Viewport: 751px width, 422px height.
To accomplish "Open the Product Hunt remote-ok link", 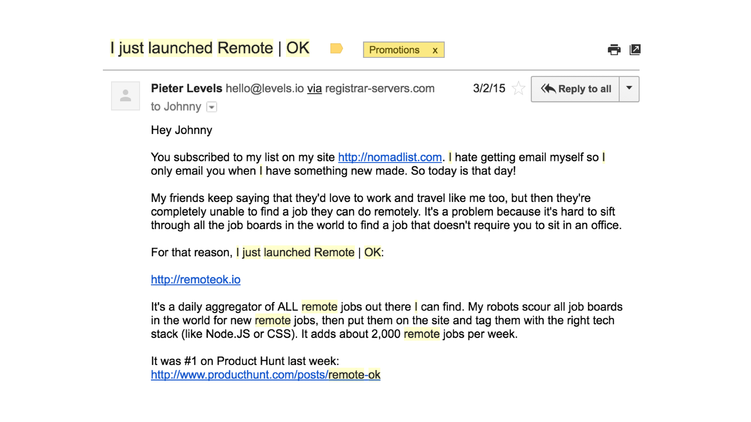I will pyautogui.click(x=266, y=375).
